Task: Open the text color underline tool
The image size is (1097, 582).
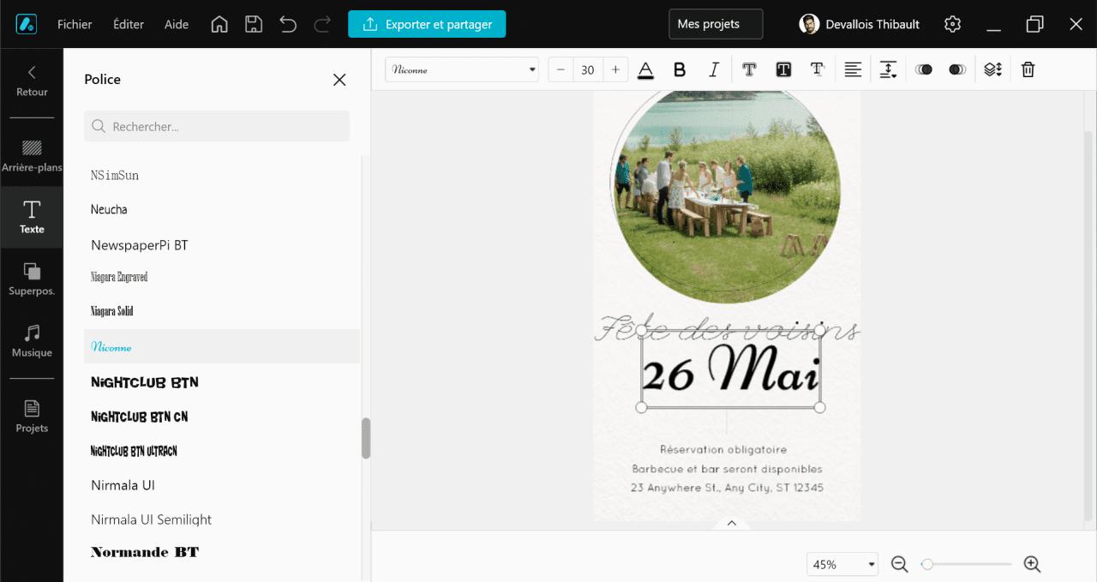Action: [x=645, y=69]
